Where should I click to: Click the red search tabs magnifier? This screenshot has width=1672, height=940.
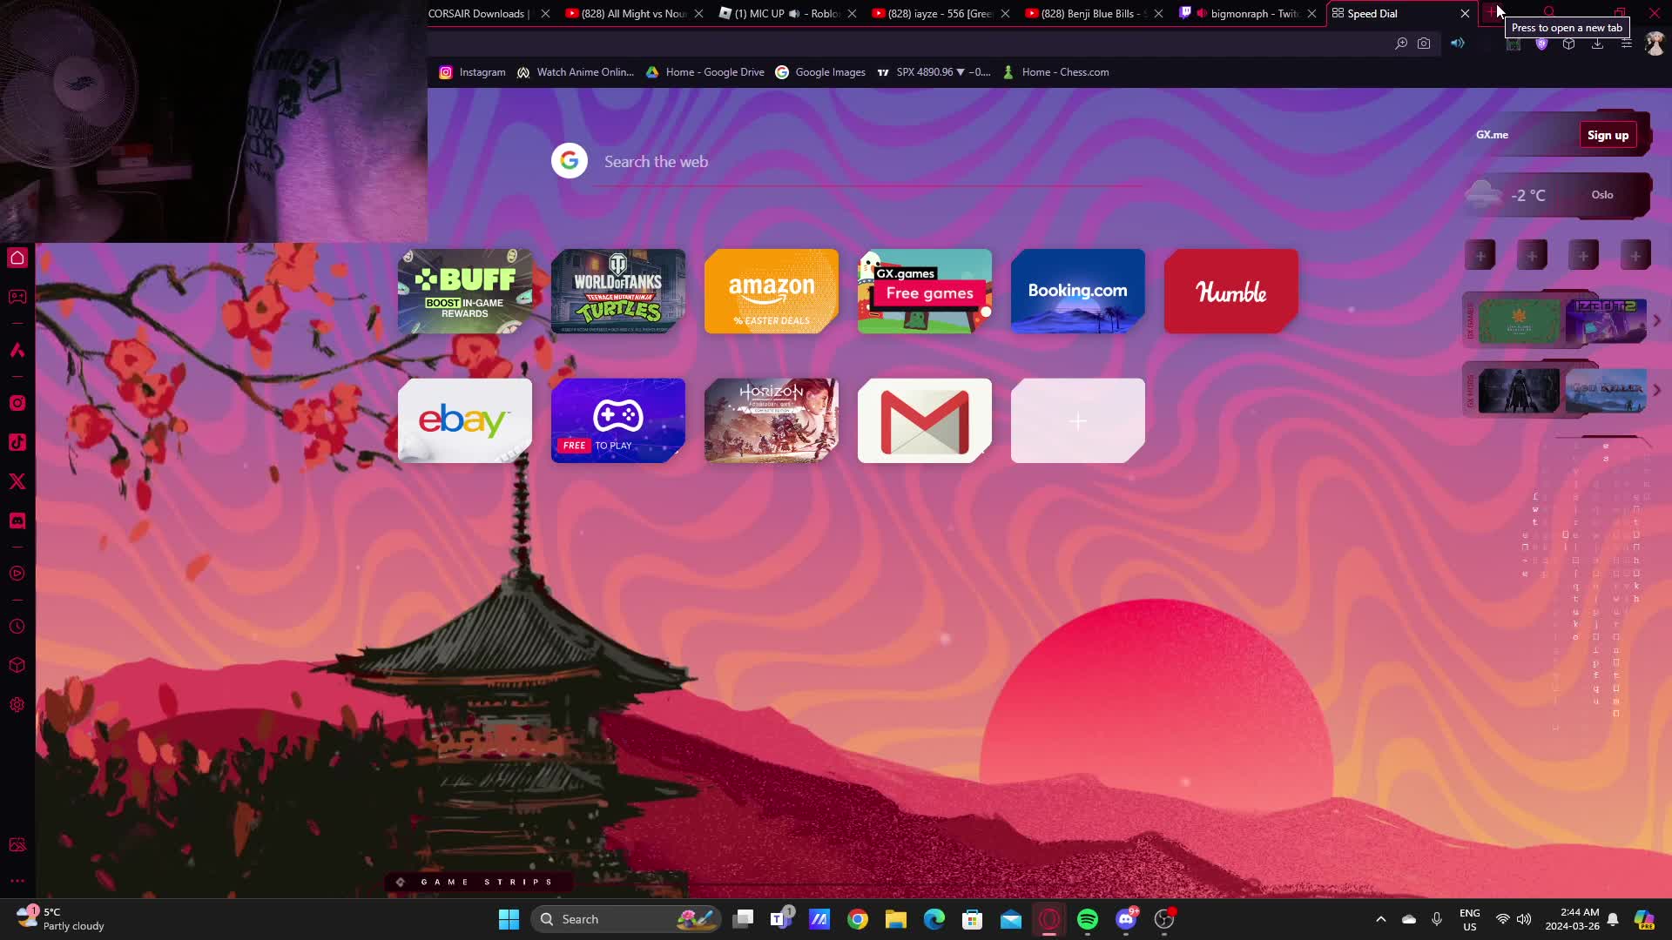(x=1549, y=12)
